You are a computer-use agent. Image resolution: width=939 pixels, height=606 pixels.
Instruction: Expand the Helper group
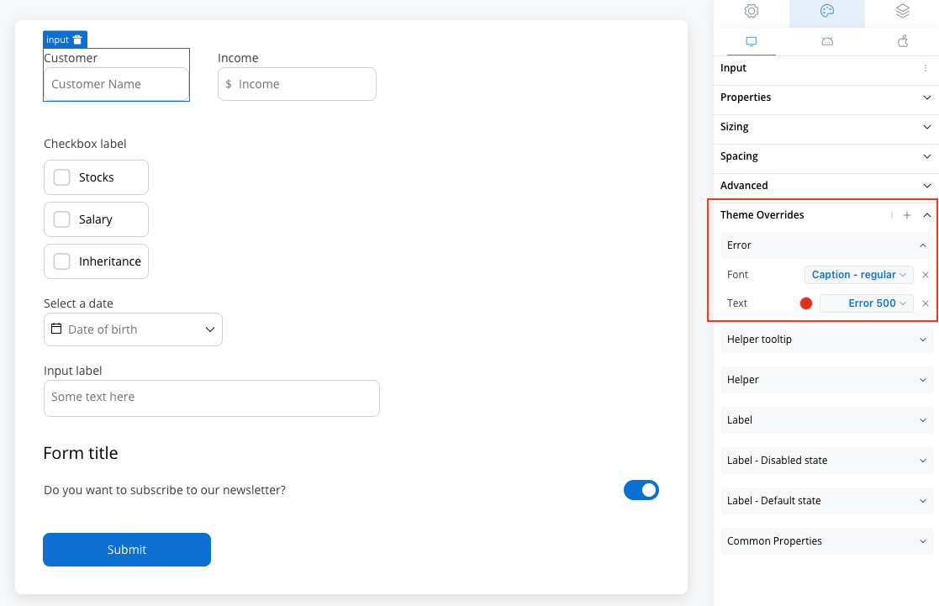[x=826, y=380]
